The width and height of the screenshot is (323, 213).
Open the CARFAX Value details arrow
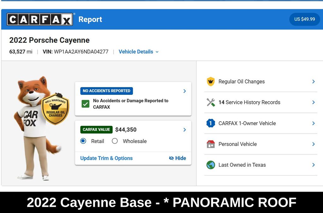tap(185, 130)
